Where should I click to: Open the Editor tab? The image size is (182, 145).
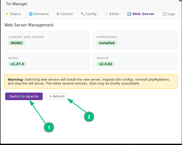tap(112, 14)
